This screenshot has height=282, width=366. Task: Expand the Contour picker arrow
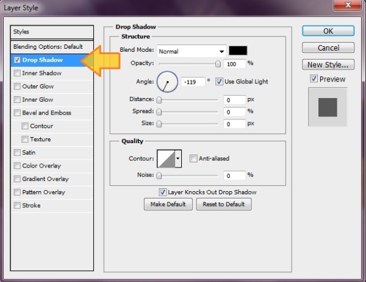(x=178, y=159)
